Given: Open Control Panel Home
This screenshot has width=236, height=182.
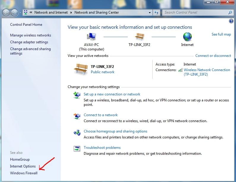Looking at the screenshot, I should click(x=26, y=25).
